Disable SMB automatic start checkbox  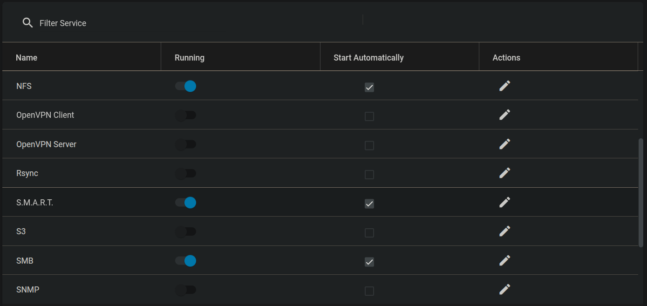click(x=369, y=262)
